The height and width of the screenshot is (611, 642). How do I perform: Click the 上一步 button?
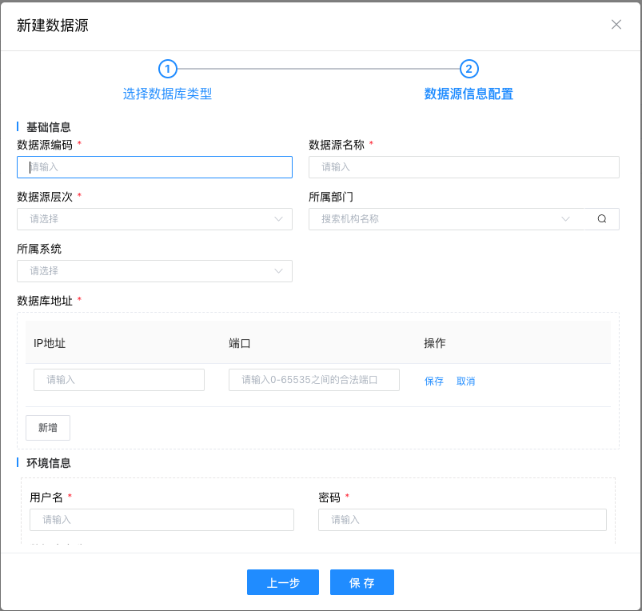(x=283, y=583)
